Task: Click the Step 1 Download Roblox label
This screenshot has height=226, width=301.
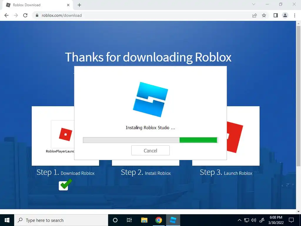Action: [x=66, y=172]
